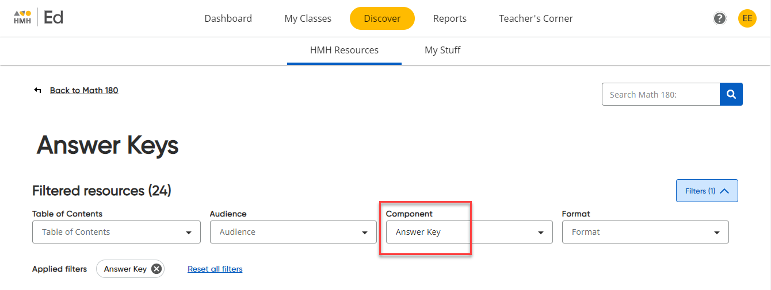Click the HMH Ed logo
The width and height of the screenshot is (771, 290).
tap(38, 18)
